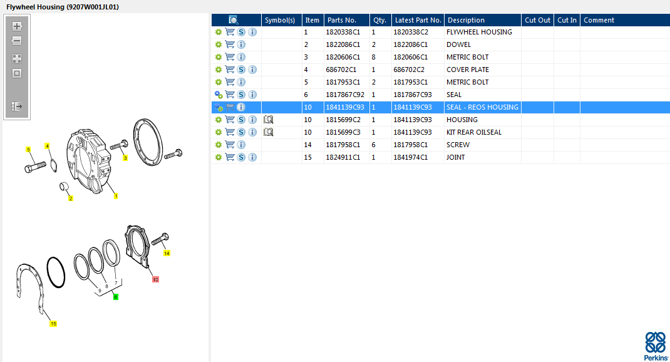Click the COVER PLATE description cell
The image size is (670, 362).
(468, 70)
